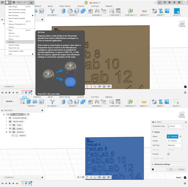Click Cancel in the 3D Print dialog
The image size is (188, 187).
point(181,169)
